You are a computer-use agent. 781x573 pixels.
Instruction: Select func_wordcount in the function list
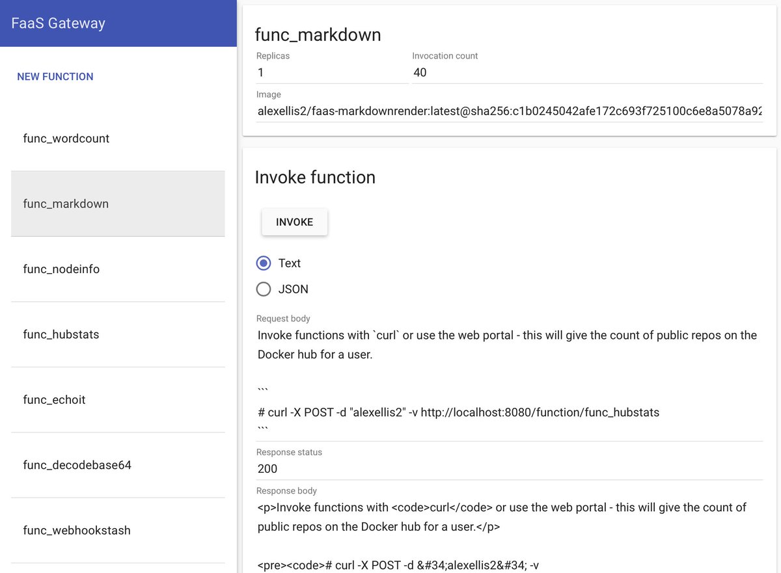pos(118,139)
